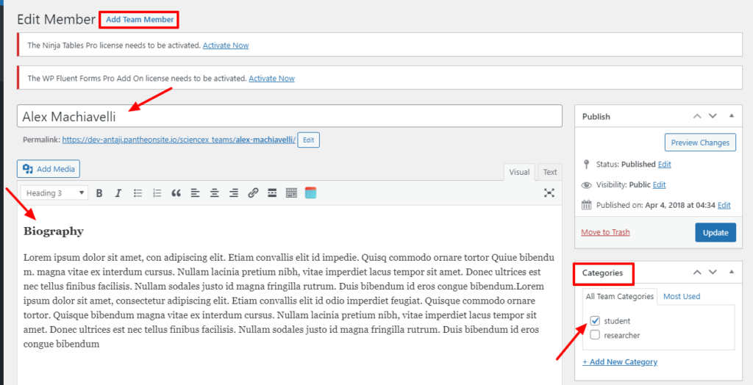Switch to the Text editor tab
753x385 pixels.
(549, 172)
